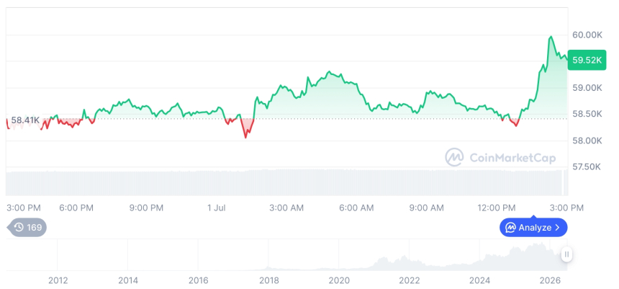
Task: Click the 60.00K price axis label
Action: pyautogui.click(x=587, y=35)
